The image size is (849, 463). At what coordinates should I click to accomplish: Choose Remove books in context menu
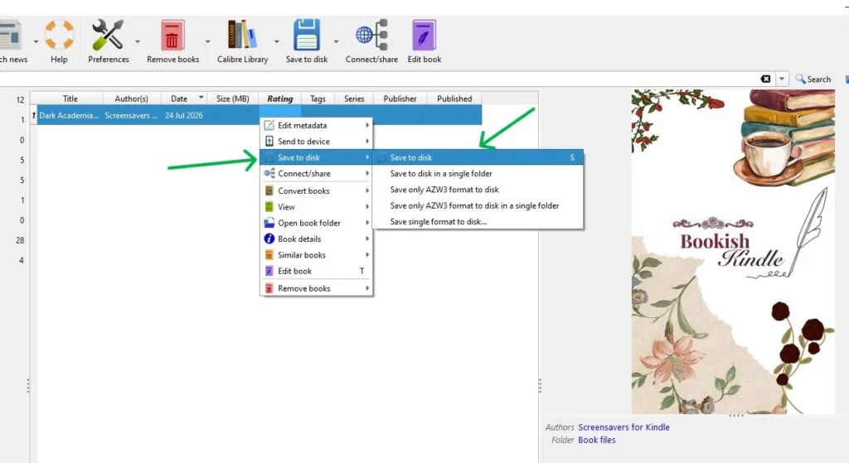(x=317, y=288)
